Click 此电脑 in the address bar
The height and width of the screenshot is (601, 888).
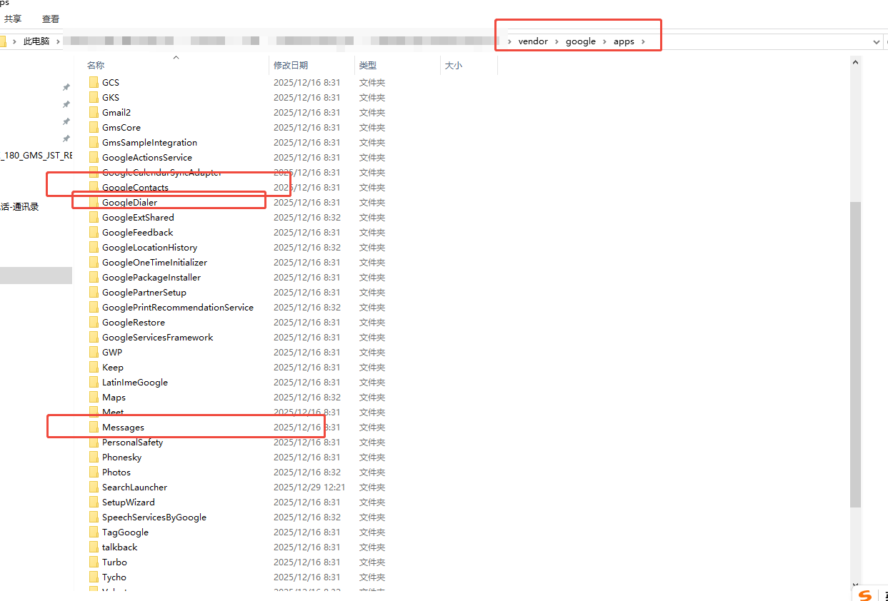click(x=36, y=41)
